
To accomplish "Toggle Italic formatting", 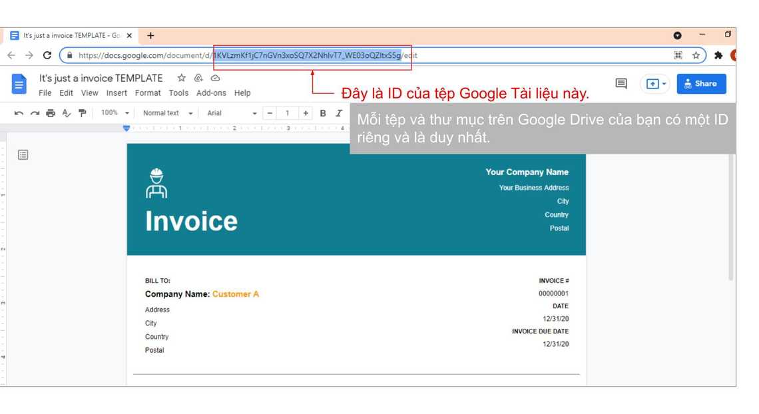I will [339, 113].
